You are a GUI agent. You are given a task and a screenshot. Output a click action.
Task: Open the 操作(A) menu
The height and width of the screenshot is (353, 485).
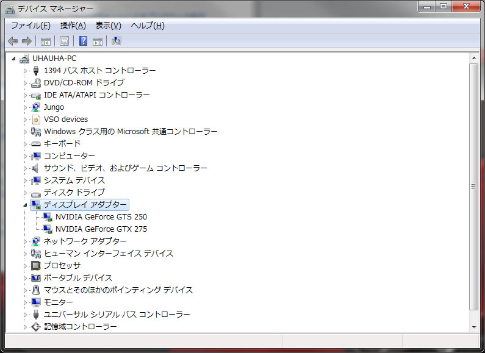(73, 26)
